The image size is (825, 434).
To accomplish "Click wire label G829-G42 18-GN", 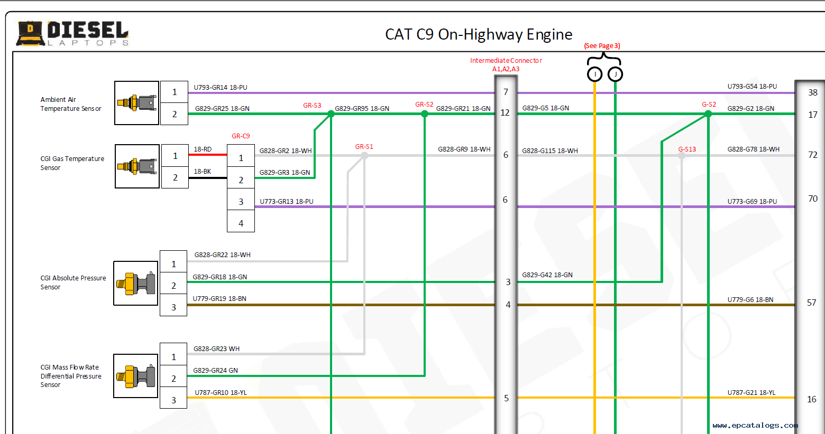I will point(547,275).
